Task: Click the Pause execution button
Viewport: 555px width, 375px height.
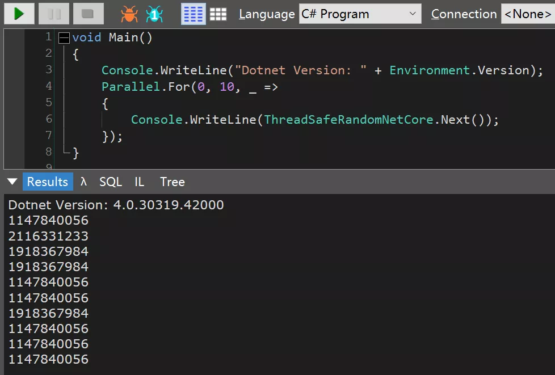Action: [54, 14]
